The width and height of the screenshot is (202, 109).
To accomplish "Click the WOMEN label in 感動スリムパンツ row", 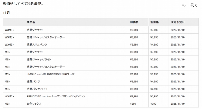I will [10, 45].
